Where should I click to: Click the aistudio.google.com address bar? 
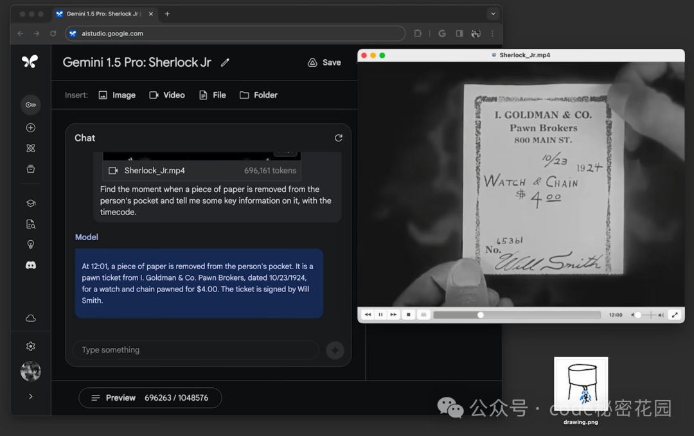click(235, 33)
